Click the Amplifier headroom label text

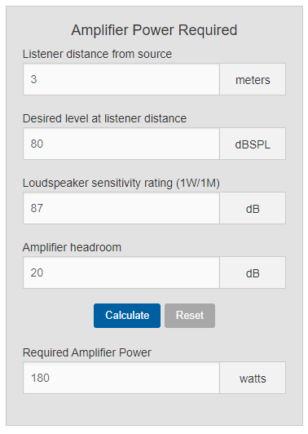(72, 247)
